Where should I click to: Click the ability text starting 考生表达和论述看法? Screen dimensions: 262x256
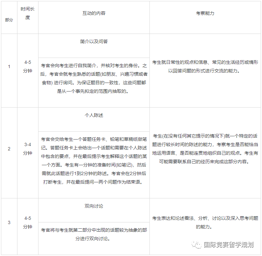(205, 222)
